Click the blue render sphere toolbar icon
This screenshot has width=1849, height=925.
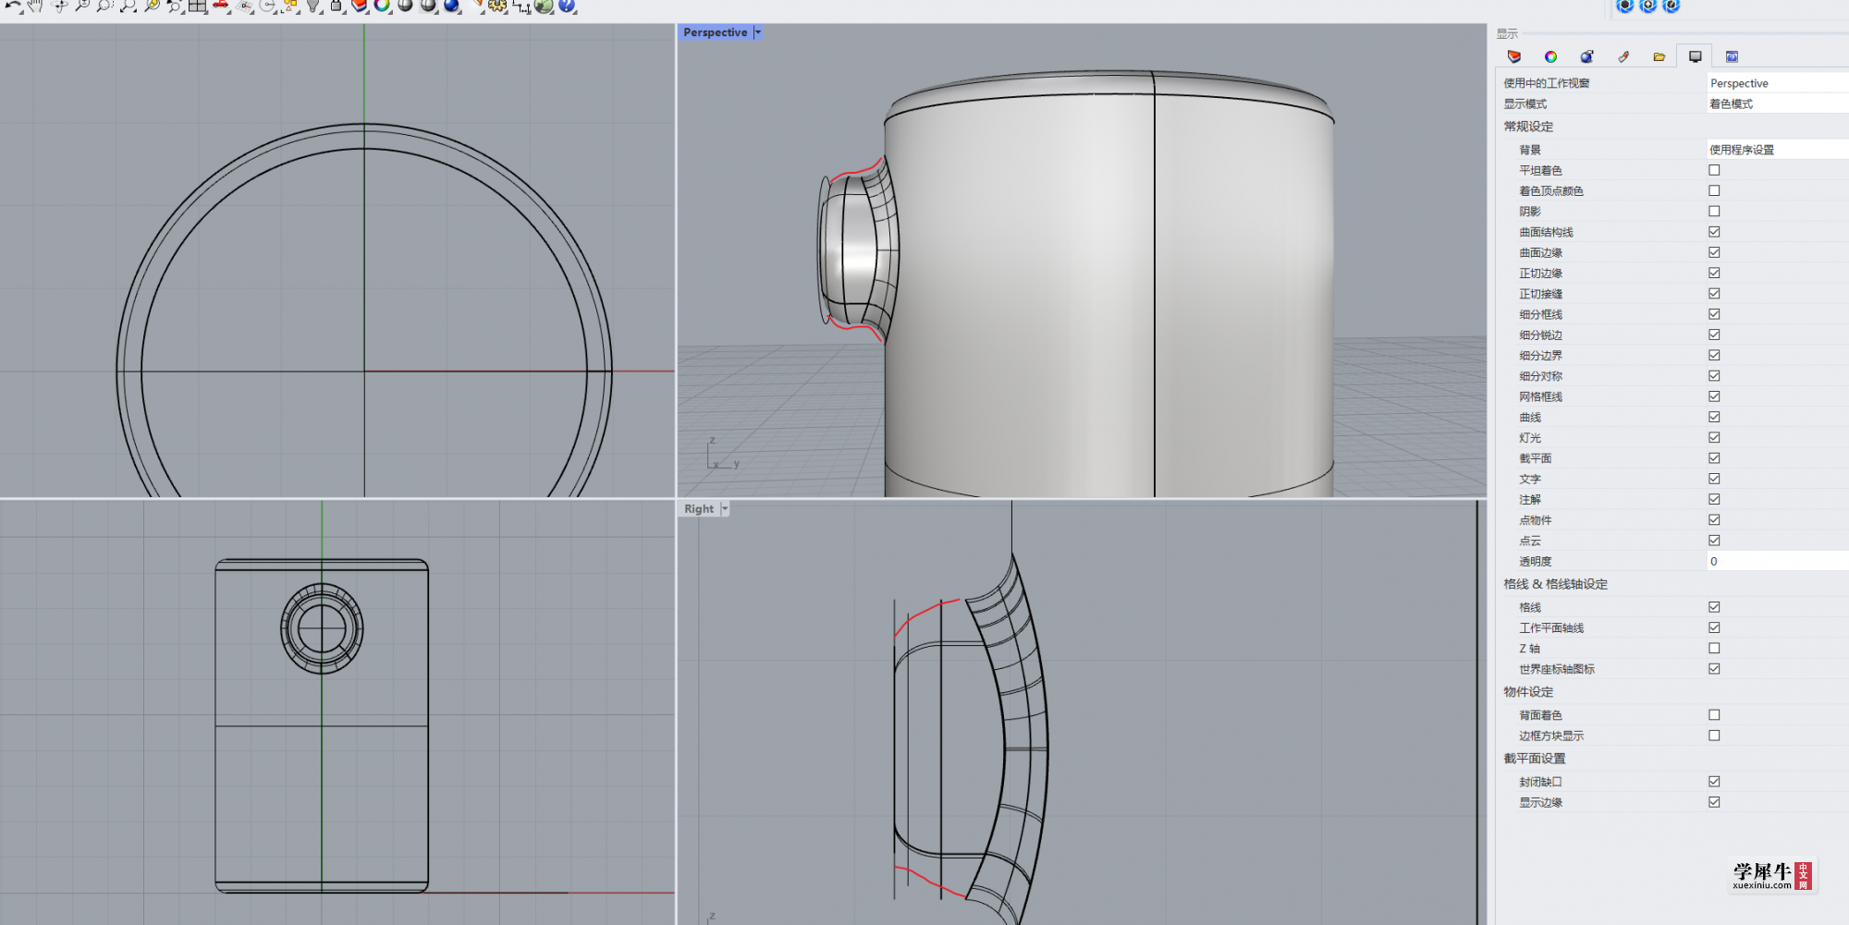(451, 6)
